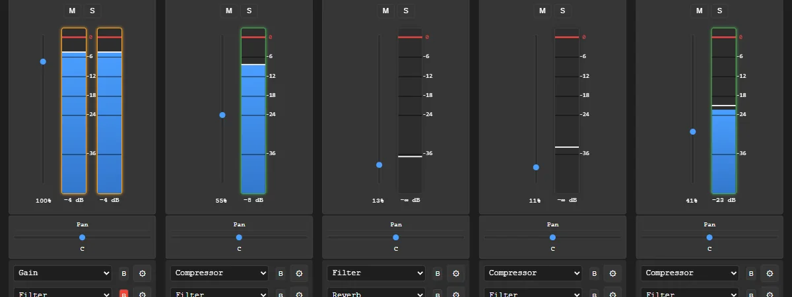The height and width of the screenshot is (297, 792).
Task: Click the Pan slider of the 13% channel
Action: (x=396, y=237)
